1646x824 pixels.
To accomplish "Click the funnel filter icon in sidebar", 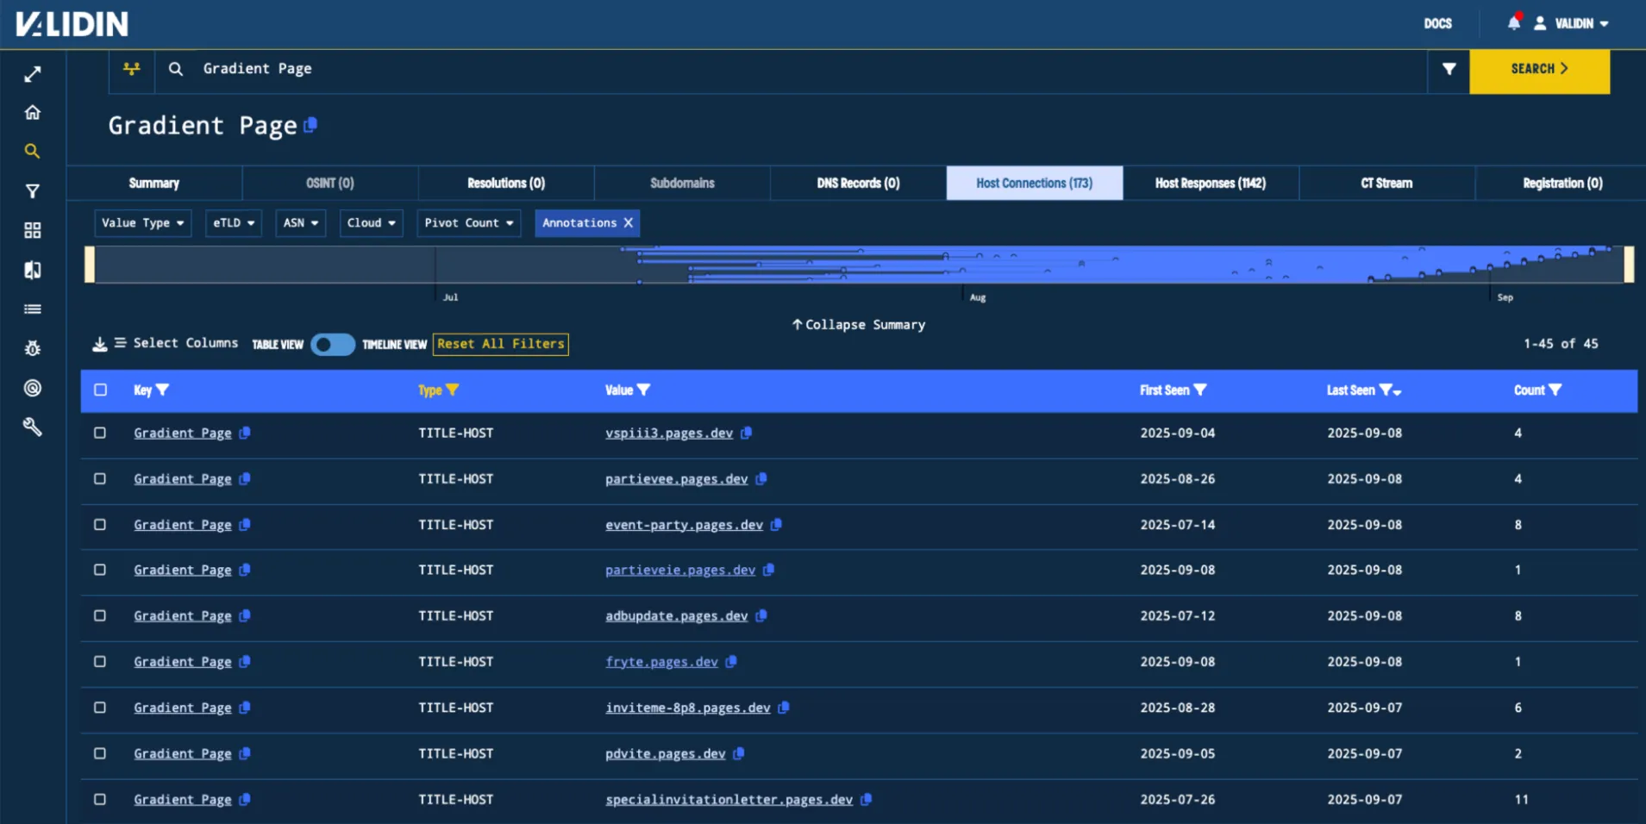I will point(33,191).
